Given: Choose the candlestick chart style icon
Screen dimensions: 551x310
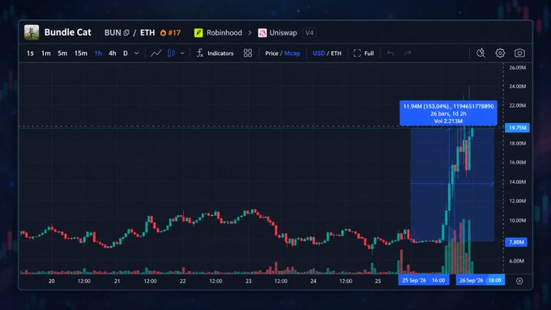Looking at the screenshot, I should pos(171,53).
